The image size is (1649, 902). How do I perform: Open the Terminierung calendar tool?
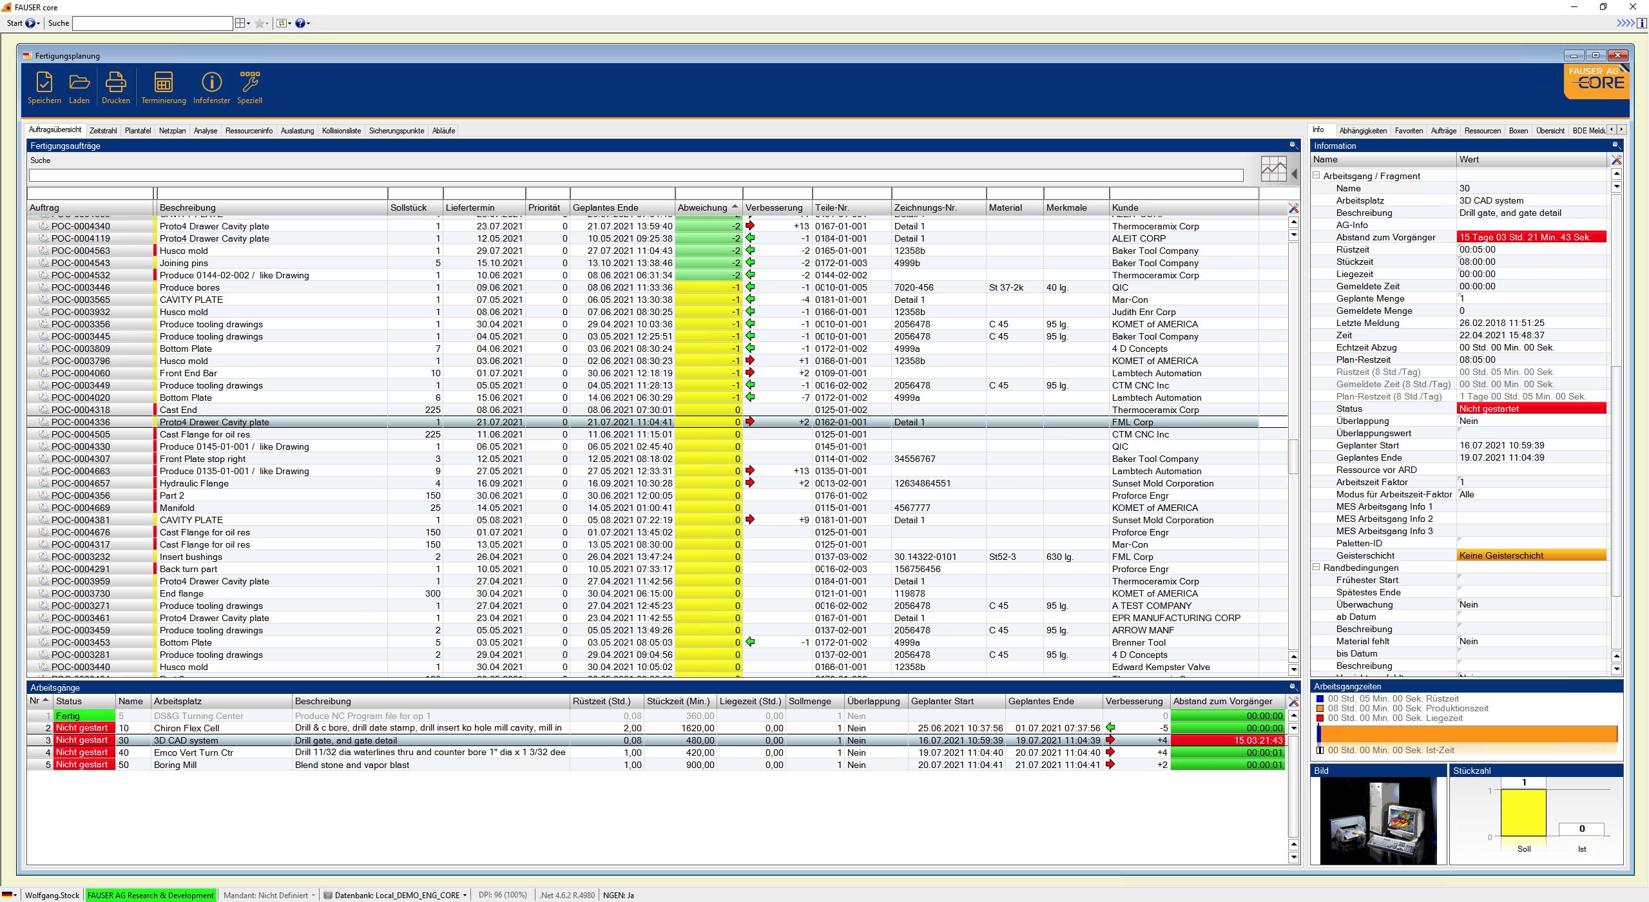tap(164, 83)
